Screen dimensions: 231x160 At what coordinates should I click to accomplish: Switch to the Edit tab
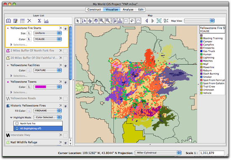(141, 10)
